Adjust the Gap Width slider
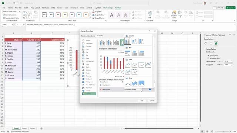The width and height of the screenshot is (237, 133). coord(220,65)
